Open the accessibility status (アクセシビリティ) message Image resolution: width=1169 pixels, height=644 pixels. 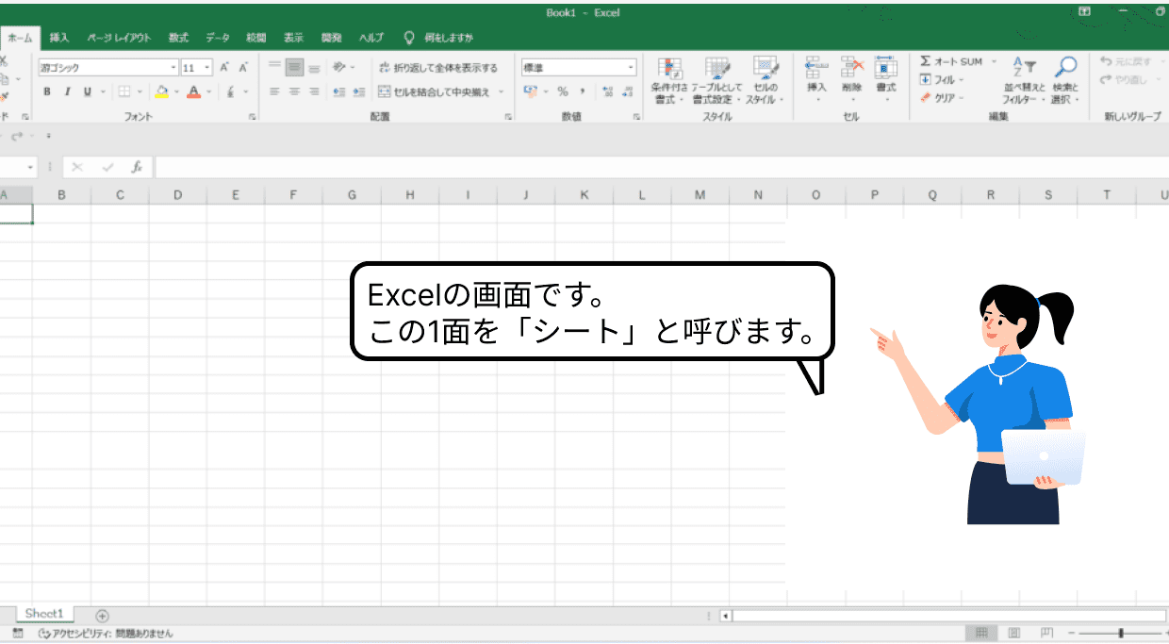point(105,634)
